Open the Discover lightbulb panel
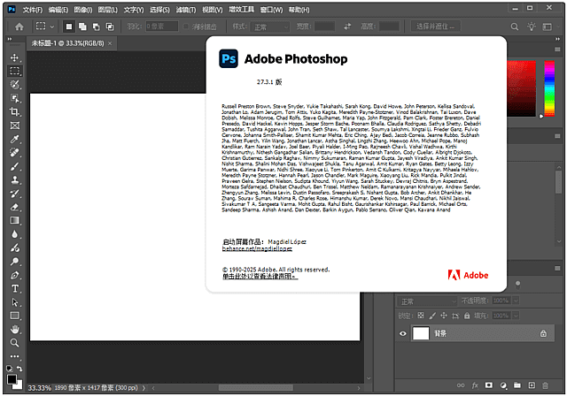This screenshot has width=567, height=396. [532, 27]
